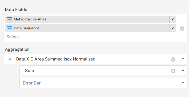Expand the aggregation field dropdown arrow
The width and height of the screenshot is (189, 97).
click(183, 59)
